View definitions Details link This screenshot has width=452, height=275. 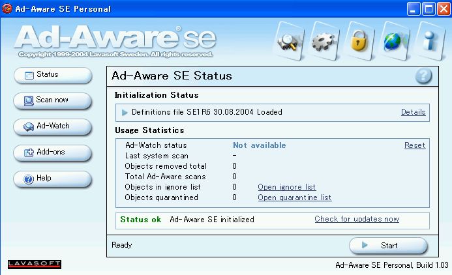pos(414,112)
